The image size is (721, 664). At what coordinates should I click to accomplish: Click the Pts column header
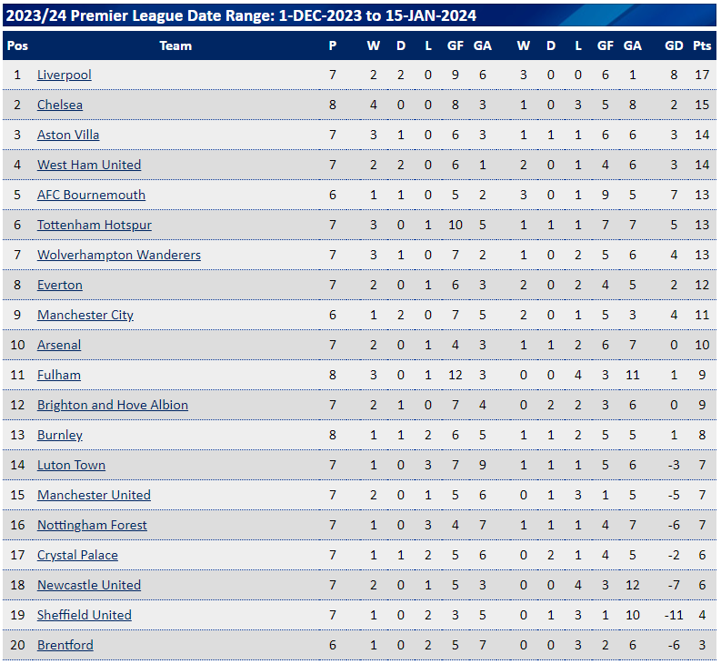pyautogui.click(x=702, y=46)
